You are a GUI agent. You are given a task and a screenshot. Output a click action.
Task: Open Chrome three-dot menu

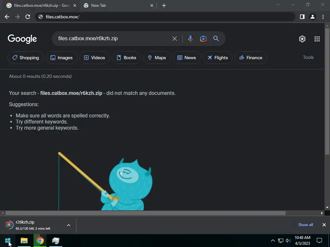pos(323,17)
